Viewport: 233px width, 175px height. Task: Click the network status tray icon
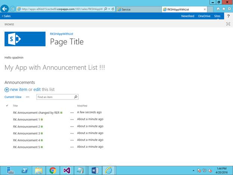coord(205,171)
